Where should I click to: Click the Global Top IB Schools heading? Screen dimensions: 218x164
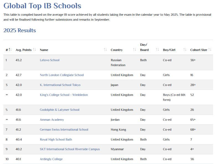click(42, 6)
